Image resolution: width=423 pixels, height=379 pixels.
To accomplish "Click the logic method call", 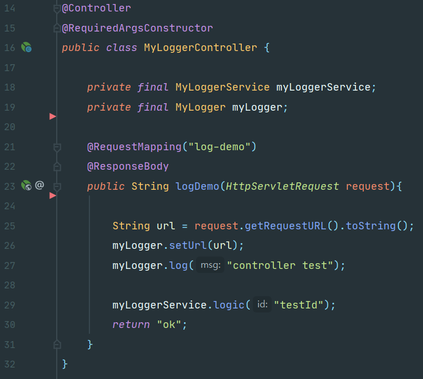I will click(x=229, y=305).
